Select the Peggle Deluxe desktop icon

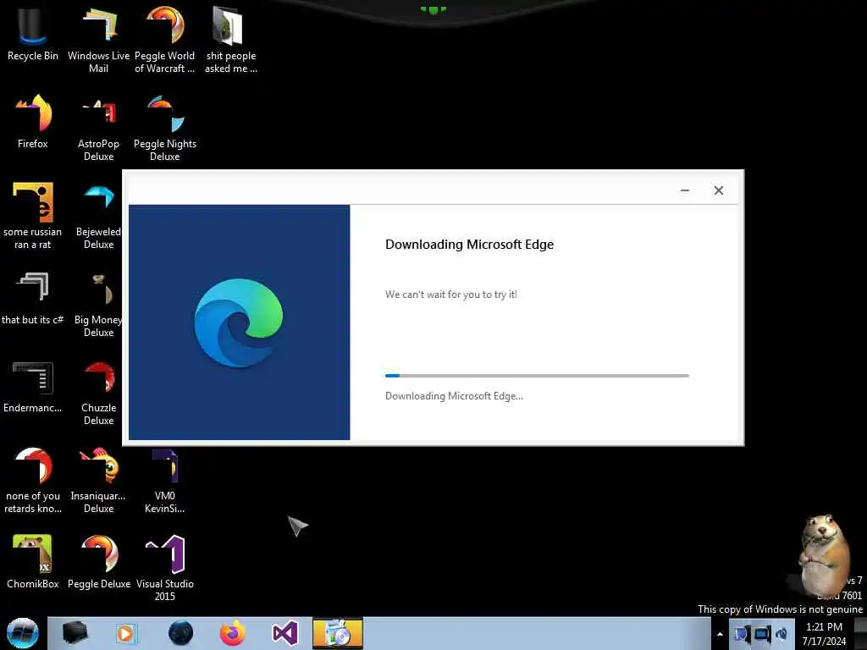pos(98,561)
